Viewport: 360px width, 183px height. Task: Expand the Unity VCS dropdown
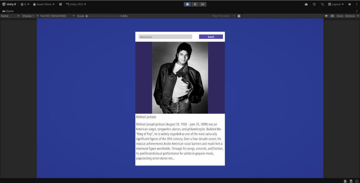(x=76, y=4)
